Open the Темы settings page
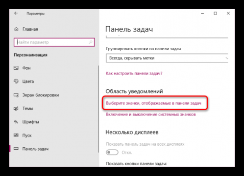The image size is (244, 176). [27, 108]
